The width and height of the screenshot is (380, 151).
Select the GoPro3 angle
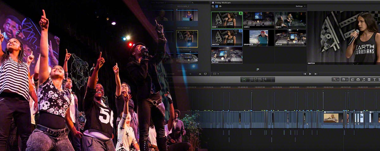click(290, 38)
